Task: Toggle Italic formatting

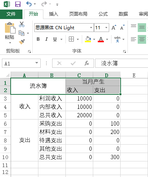Action: click(x=46, y=39)
